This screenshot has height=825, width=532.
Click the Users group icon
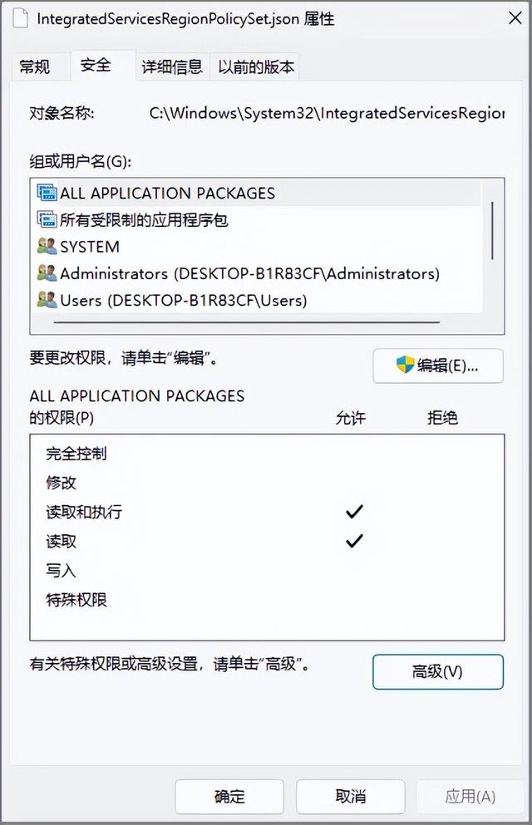[x=47, y=300]
